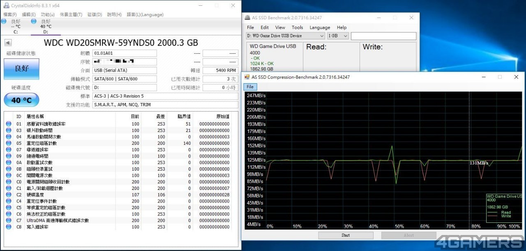Click the standard field ACS-3 Revision 5

coord(165,96)
